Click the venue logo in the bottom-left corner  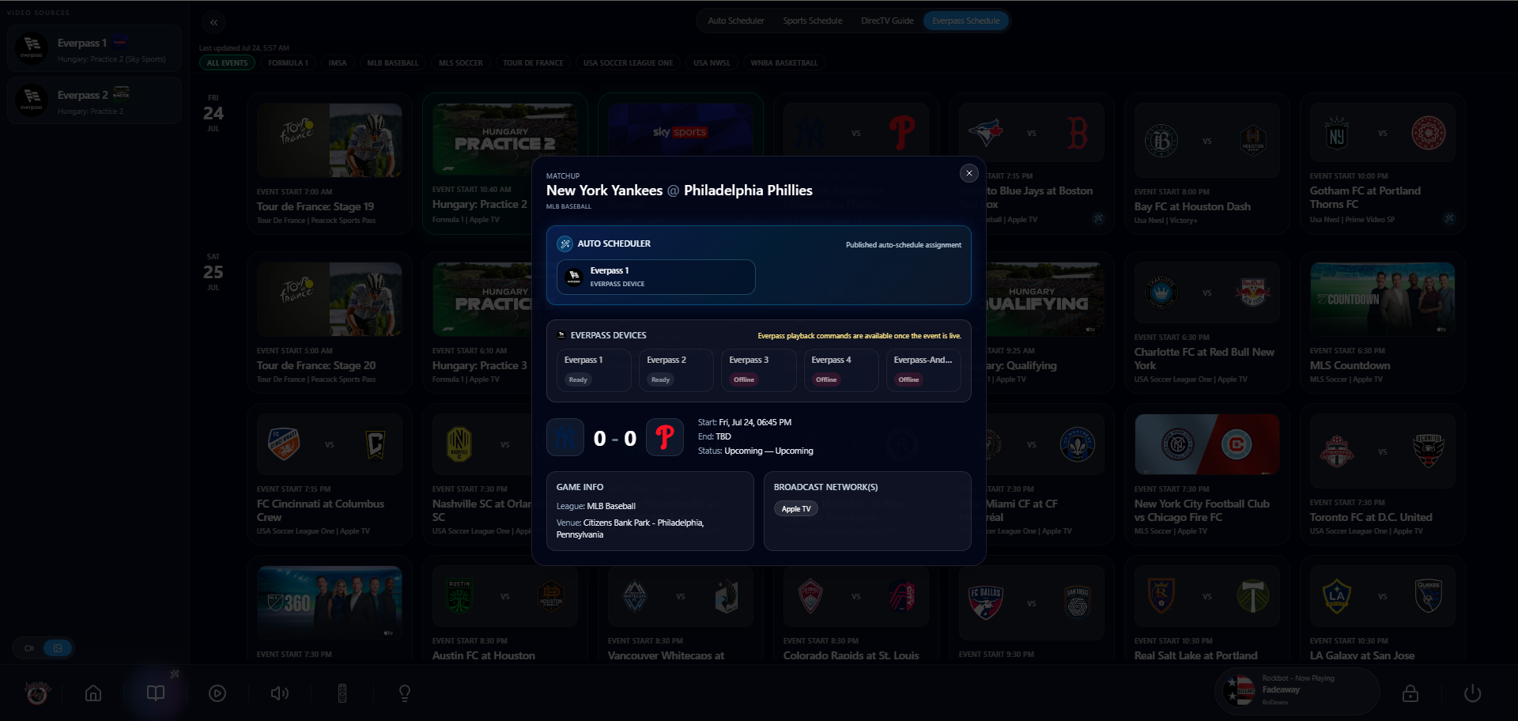(x=36, y=693)
